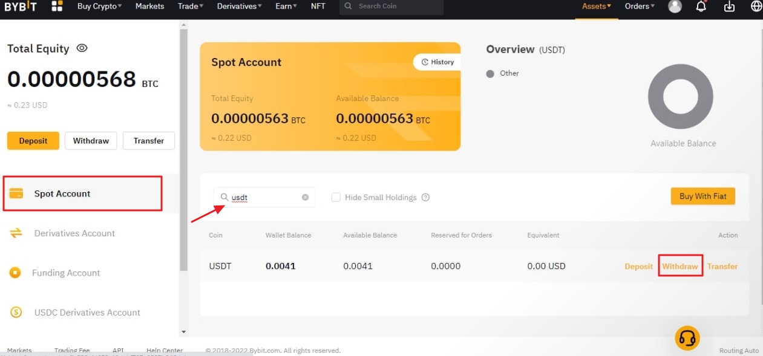Click the notification bell icon
Viewport: 763px width, 356px height.
tap(701, 6)
